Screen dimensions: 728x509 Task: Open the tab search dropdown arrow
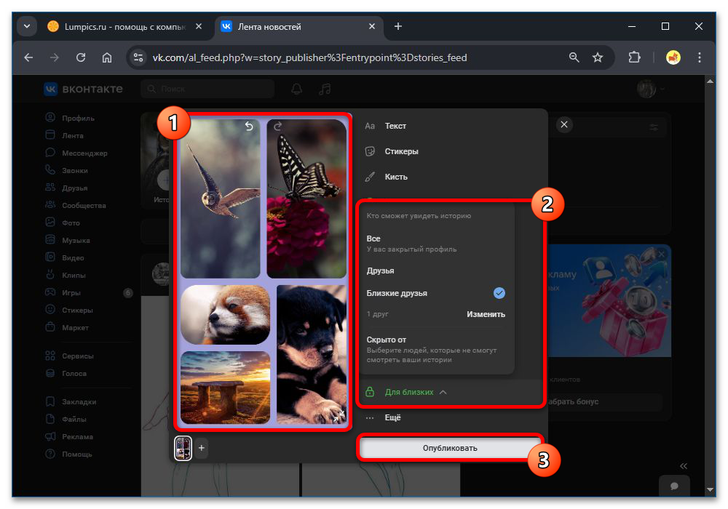click(27, 27)
